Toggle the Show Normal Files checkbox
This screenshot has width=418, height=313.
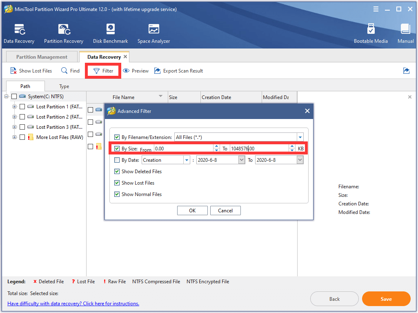tap(117, 194)
